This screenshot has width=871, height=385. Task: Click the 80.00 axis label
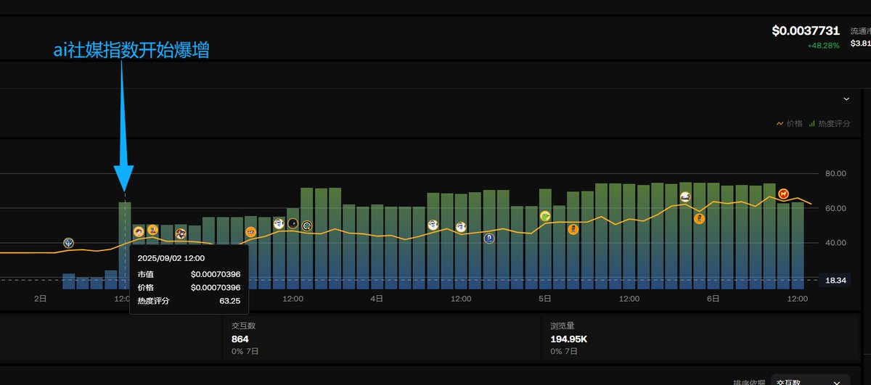click(x=837, y=173)
